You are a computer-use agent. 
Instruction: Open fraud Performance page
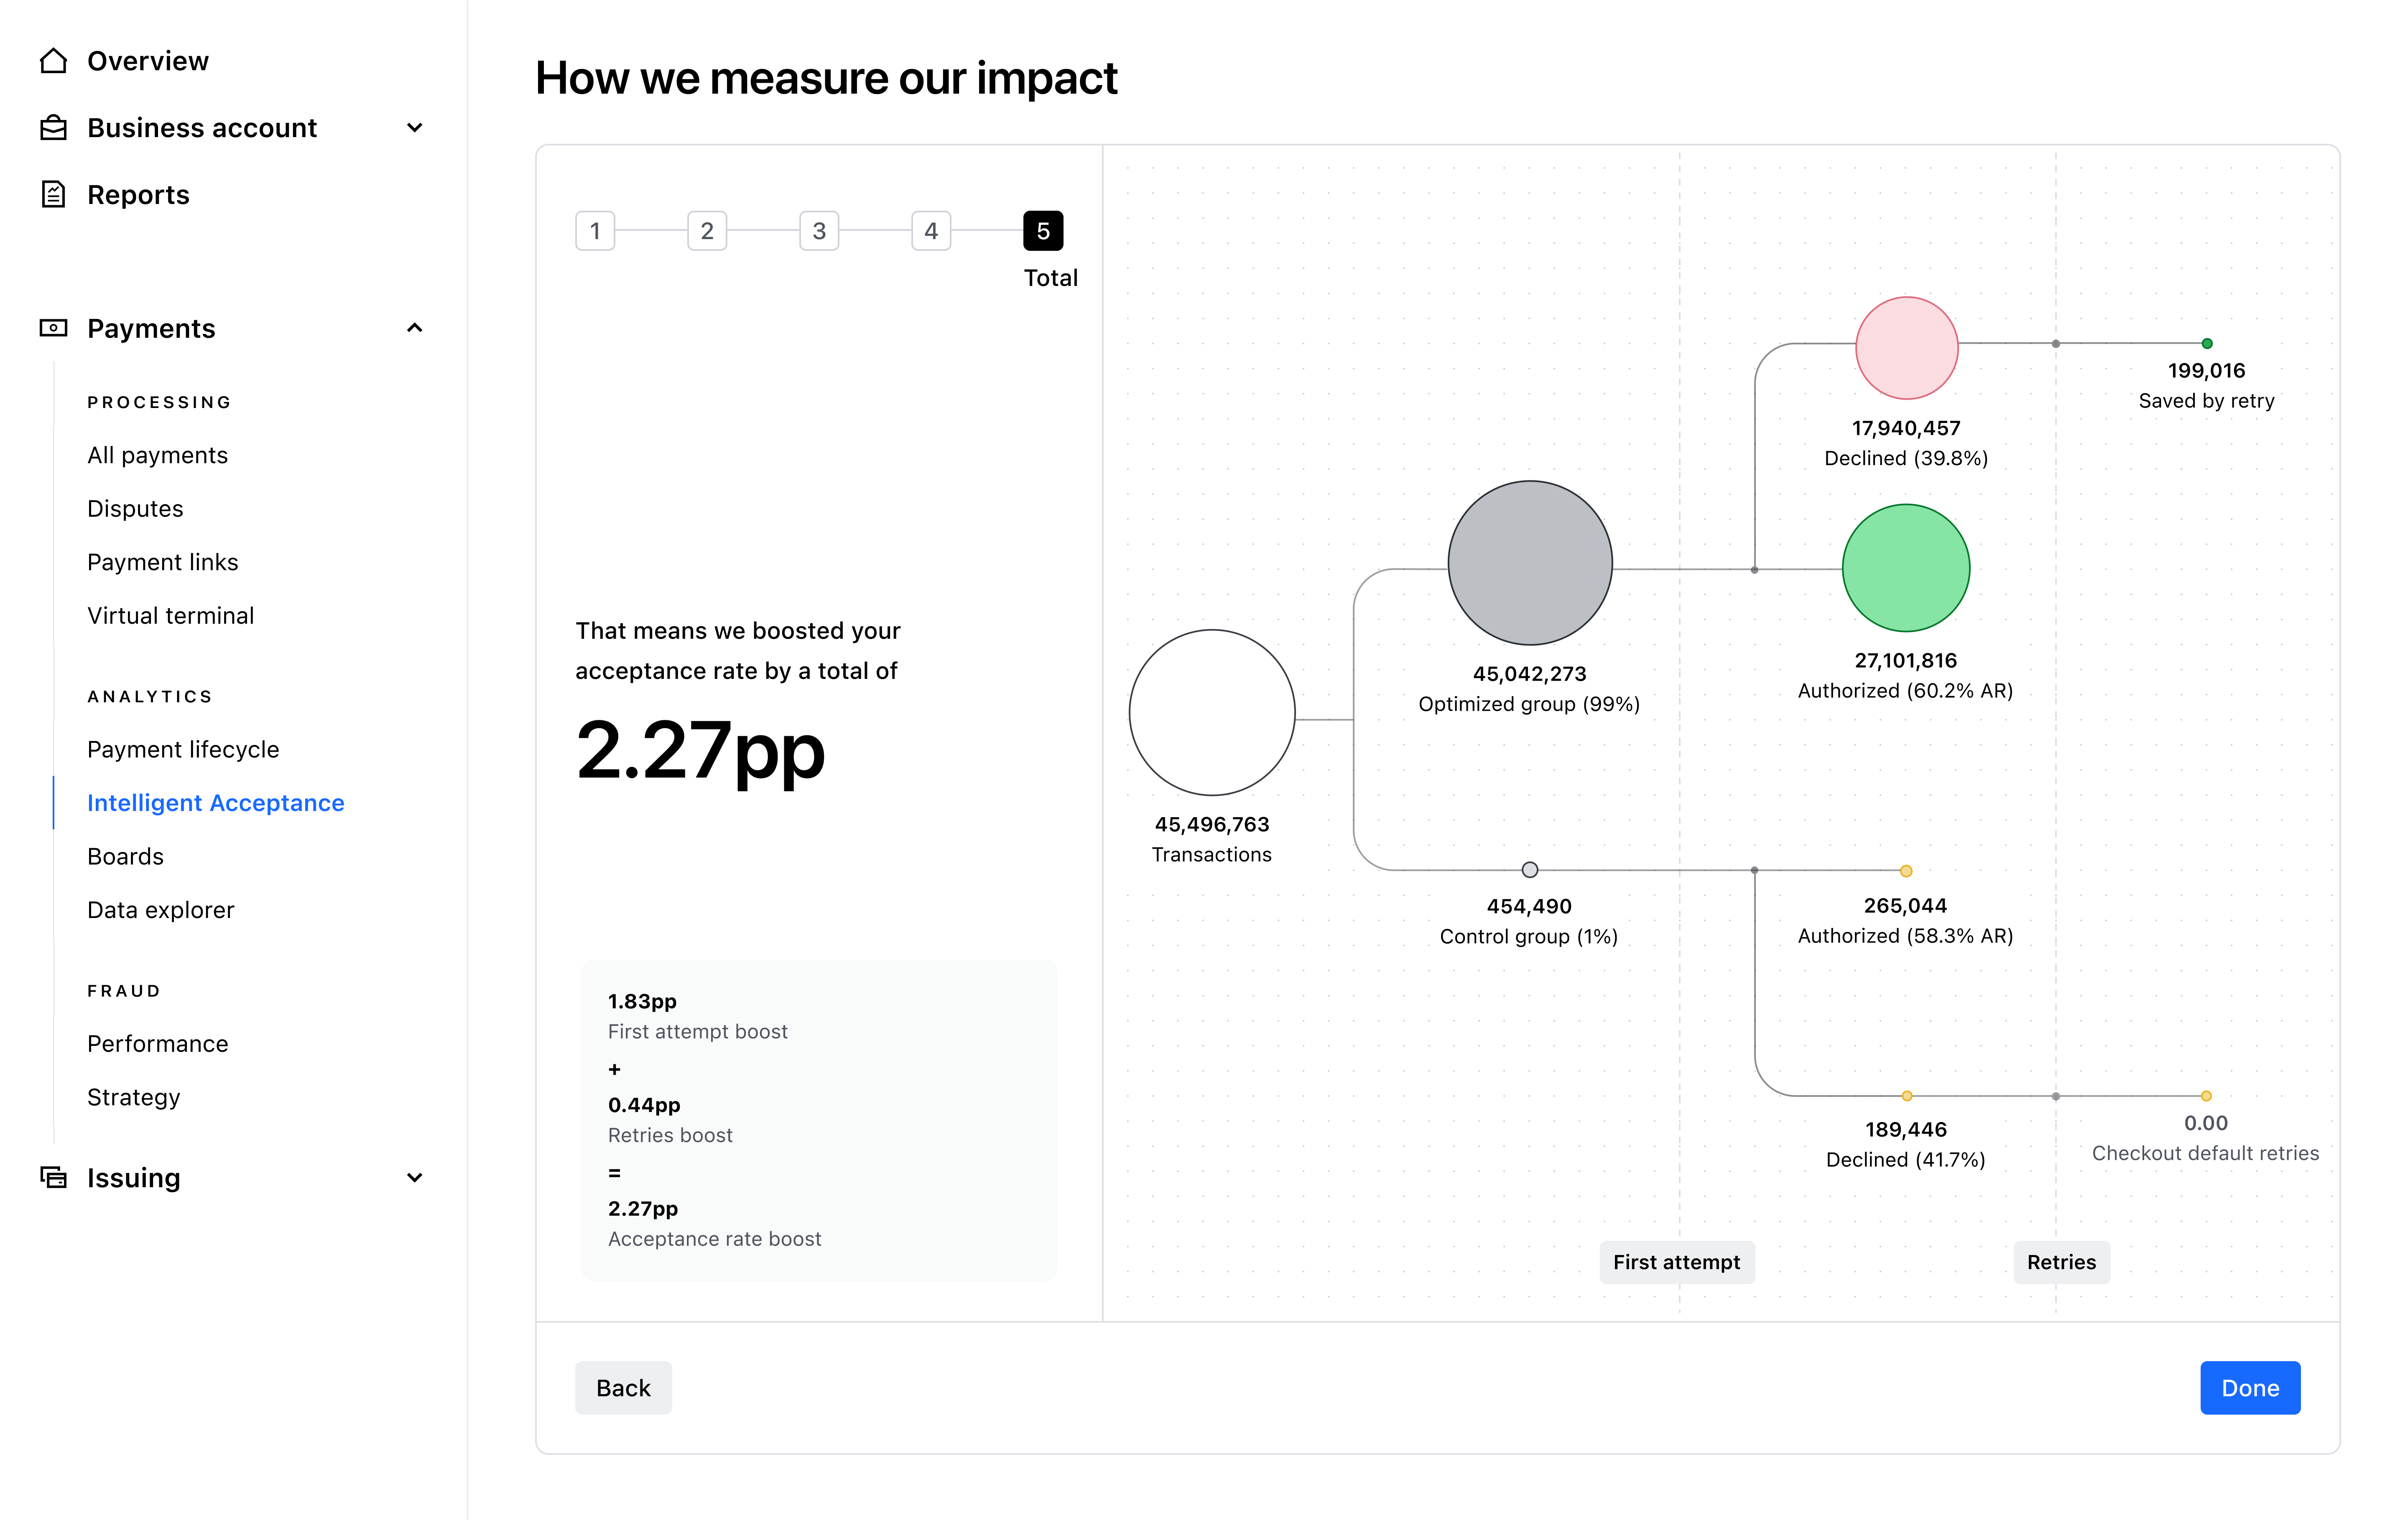(x=158, y=1043)
